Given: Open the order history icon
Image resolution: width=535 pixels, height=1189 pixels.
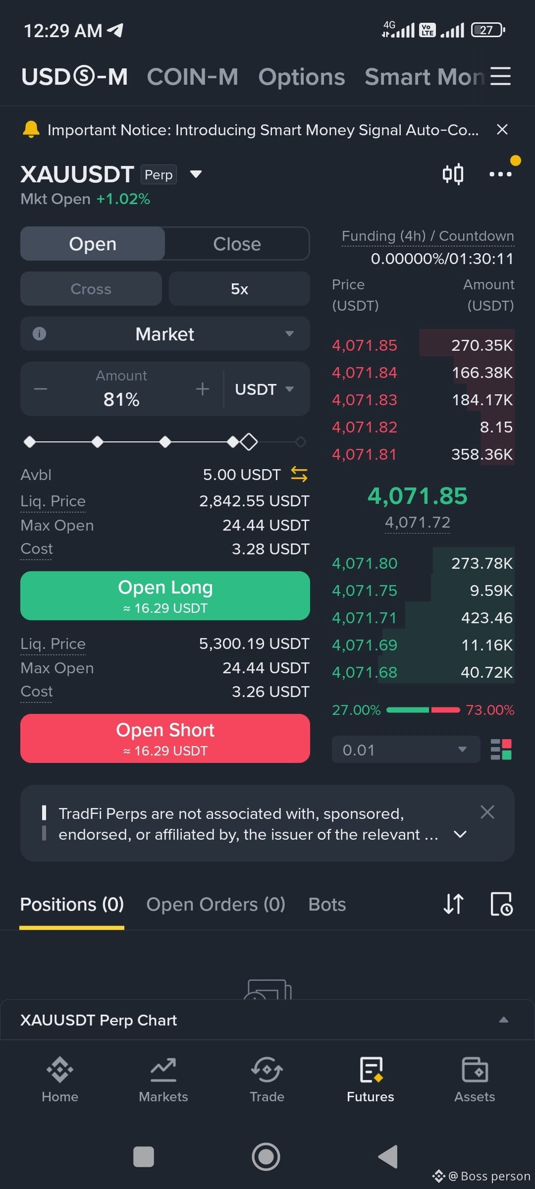Looking at the screenshot, I should coord(501,904).
